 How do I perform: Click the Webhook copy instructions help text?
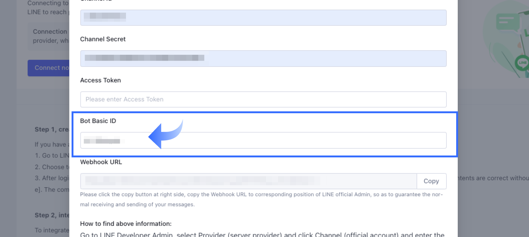(x=261, y=199)
